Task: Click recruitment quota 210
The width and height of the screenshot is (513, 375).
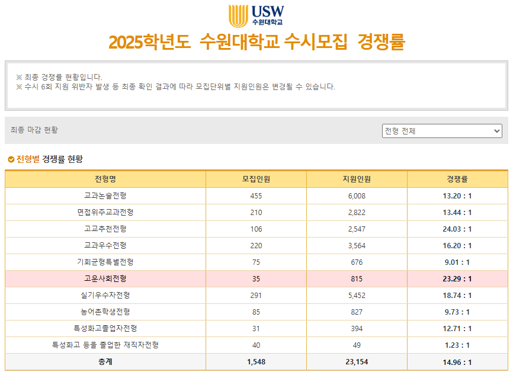Action: click(x=256, y=213)
